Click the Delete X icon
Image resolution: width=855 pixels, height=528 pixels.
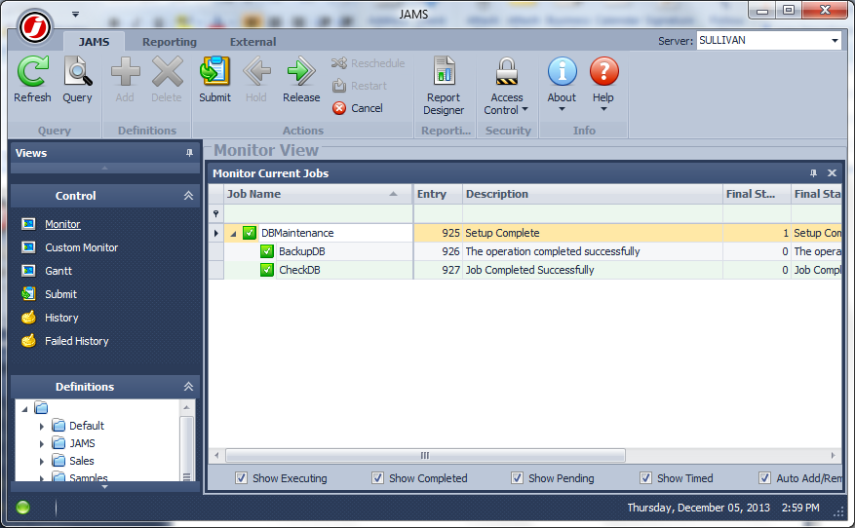[167, 71]
